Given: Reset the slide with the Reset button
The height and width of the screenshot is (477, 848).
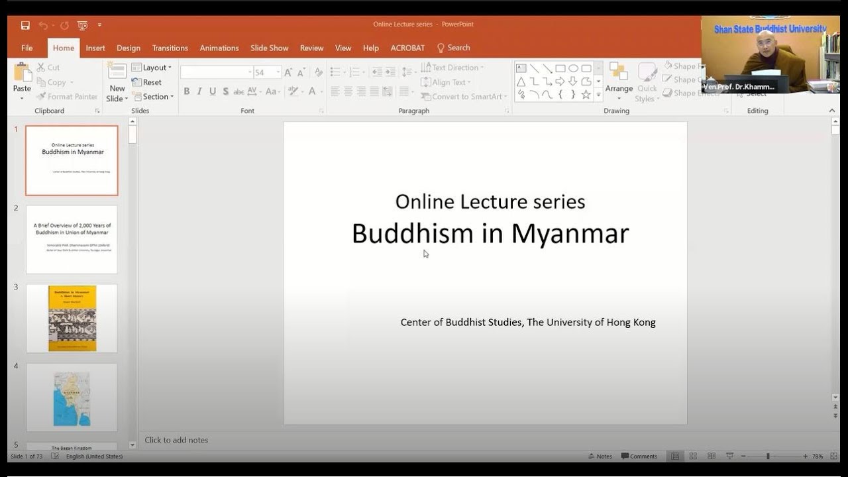Looking at the screenshot, I should (147, 82).
